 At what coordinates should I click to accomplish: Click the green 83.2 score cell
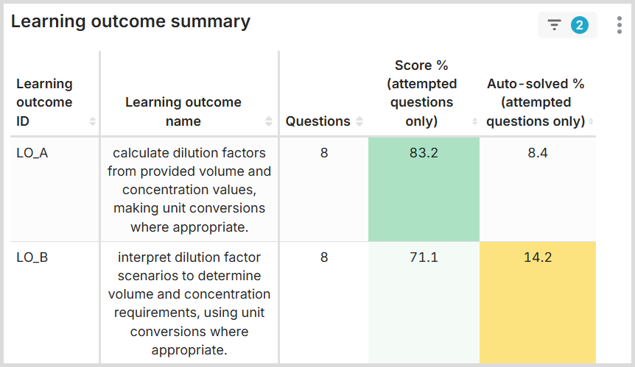(423, 189)
